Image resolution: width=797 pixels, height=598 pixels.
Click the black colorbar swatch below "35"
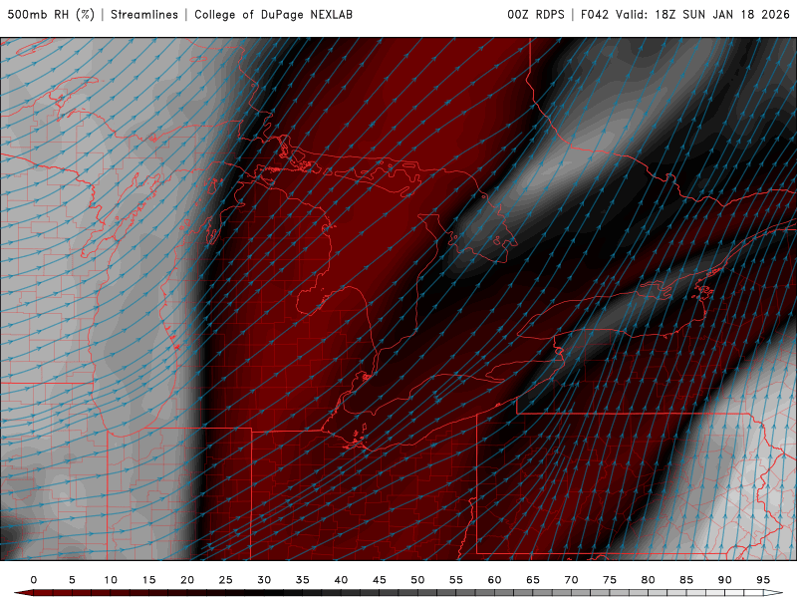click(x=303, y=593)
